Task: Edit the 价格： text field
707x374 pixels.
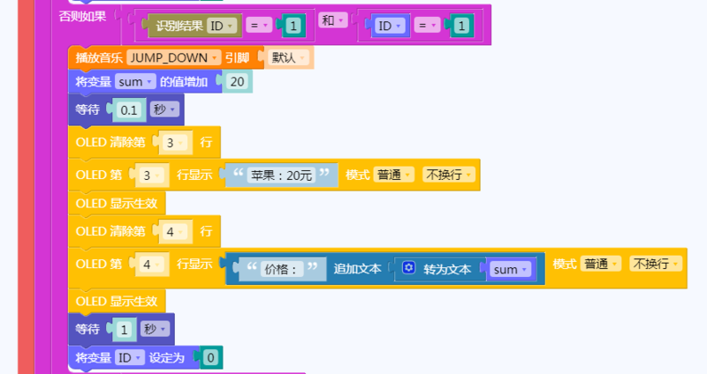Action: [x=283, y=269]
